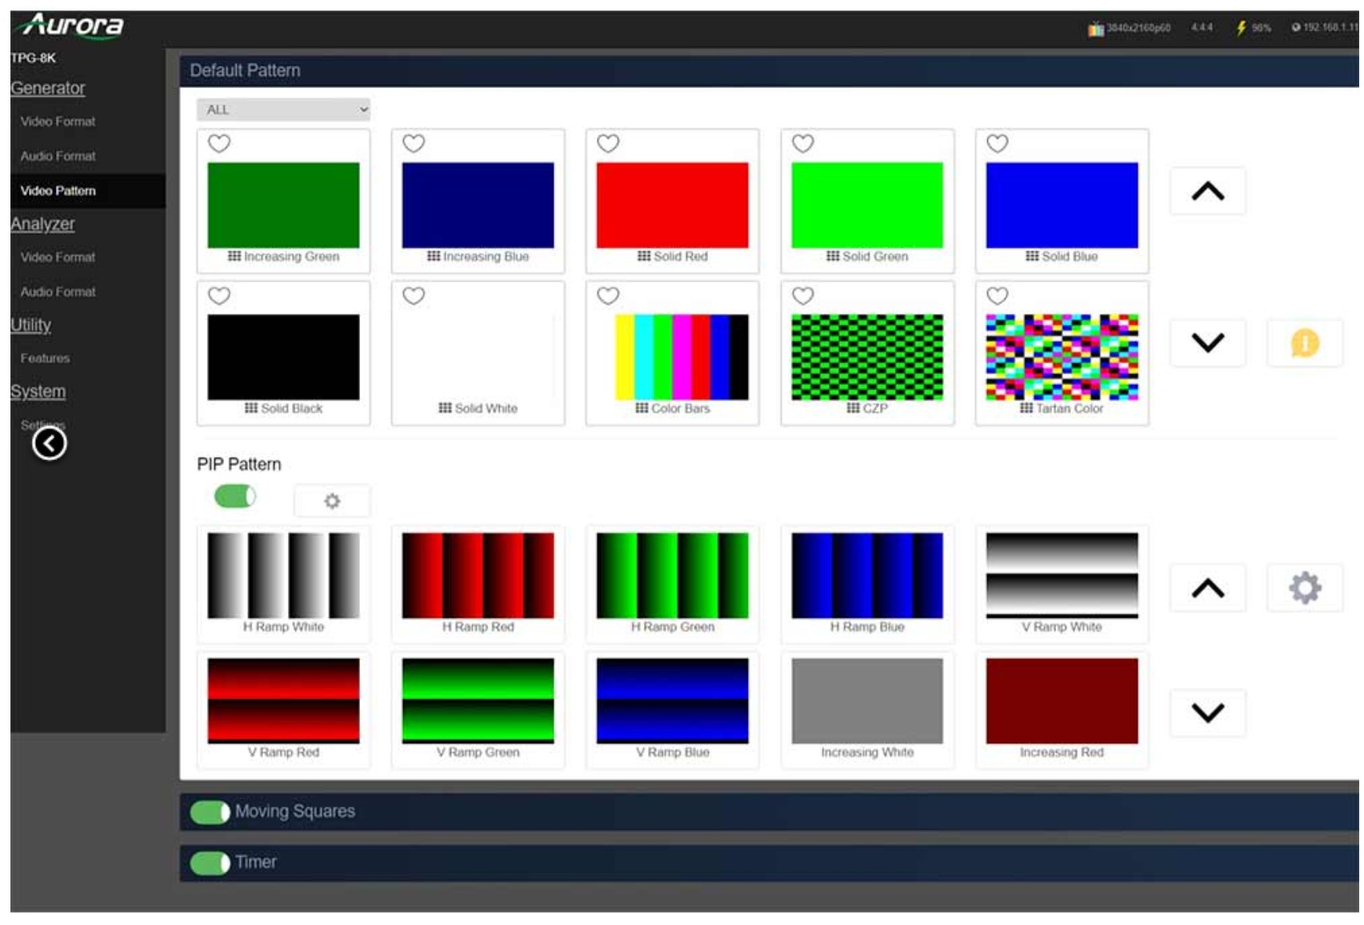Choose the Solid Green pattern thumbnail
The width and height of the screenshot is (1364, 925).
pos(867,206)
